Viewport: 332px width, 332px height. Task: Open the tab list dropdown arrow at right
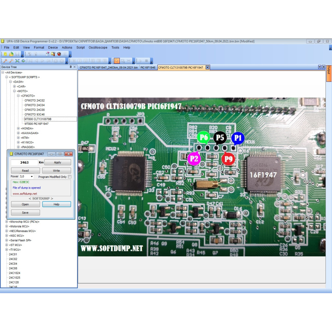click(x=320, y=67)
